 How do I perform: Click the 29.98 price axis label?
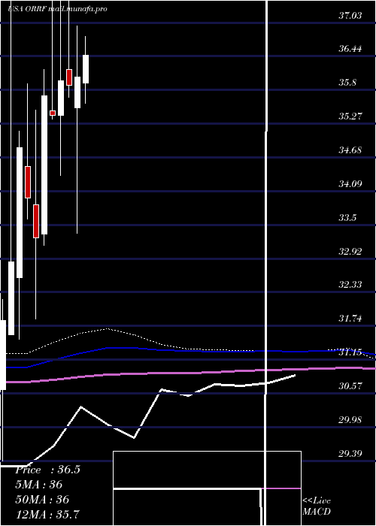(x=350, y=420)
